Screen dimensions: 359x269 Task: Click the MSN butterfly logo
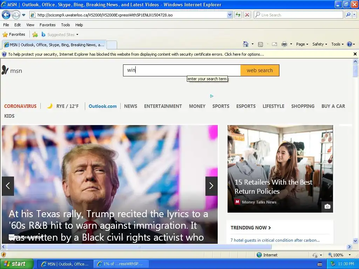coord(5,70)
